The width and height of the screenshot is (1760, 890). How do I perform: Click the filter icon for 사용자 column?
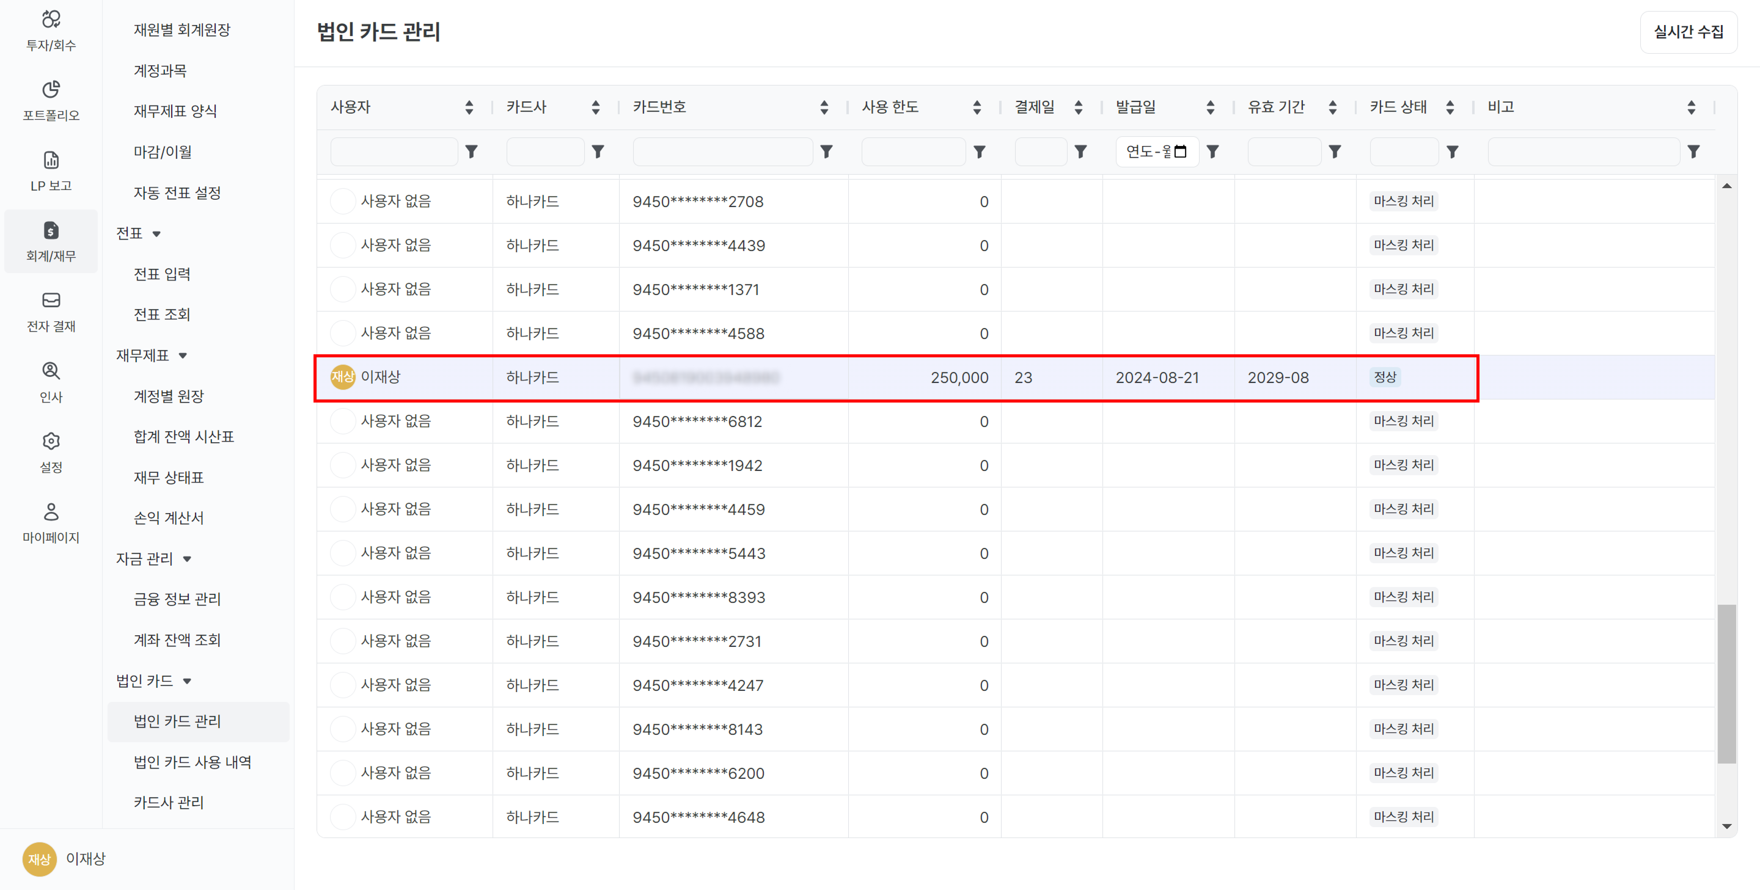click(x=471, y=151)
